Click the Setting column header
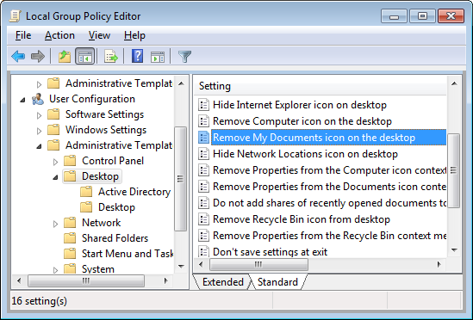Viewport: 473px width, 320px height. click(320, 86)
